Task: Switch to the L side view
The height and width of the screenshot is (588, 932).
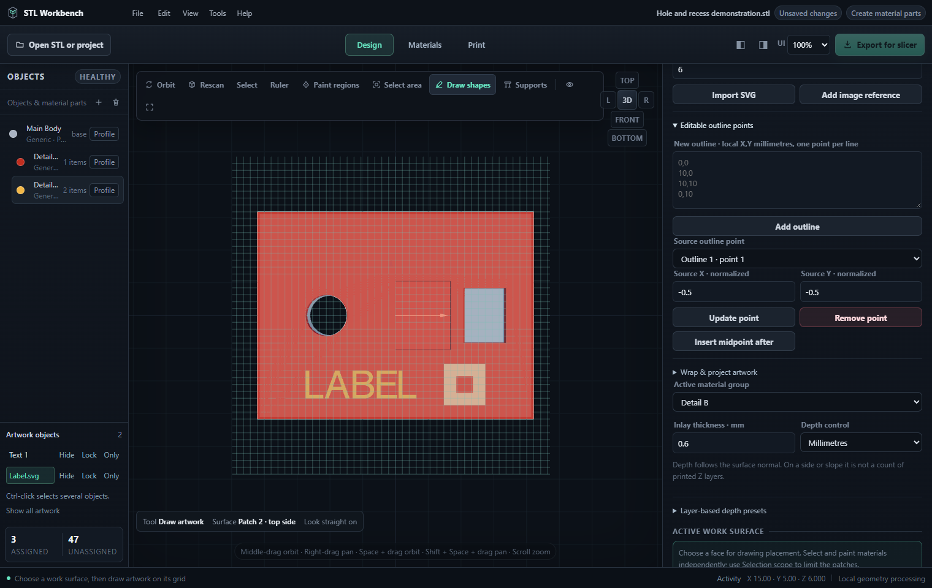Action: click(x=608, y=100)
